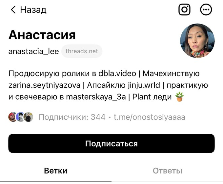Tap the middle follower avatar
The image size is (223, 184).
pyautogui.click(x=20, y=117)
